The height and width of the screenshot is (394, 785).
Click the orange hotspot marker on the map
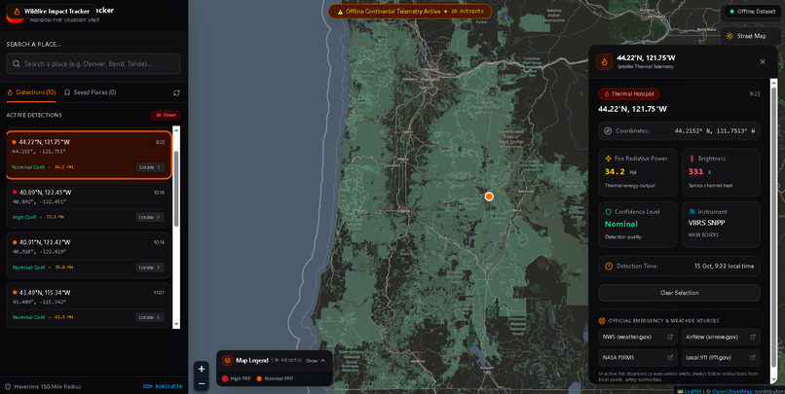click(x=489, y=197)
